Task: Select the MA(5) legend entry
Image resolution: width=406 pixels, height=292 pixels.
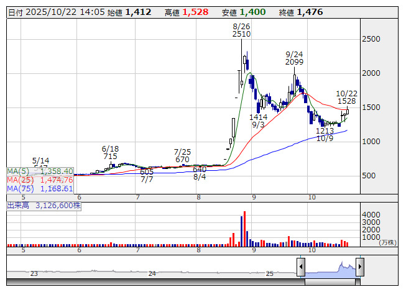Action: click(40, 171)
